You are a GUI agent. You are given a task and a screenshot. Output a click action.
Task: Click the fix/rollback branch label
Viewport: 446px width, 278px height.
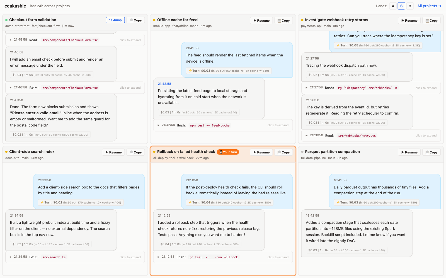[185, 158]
